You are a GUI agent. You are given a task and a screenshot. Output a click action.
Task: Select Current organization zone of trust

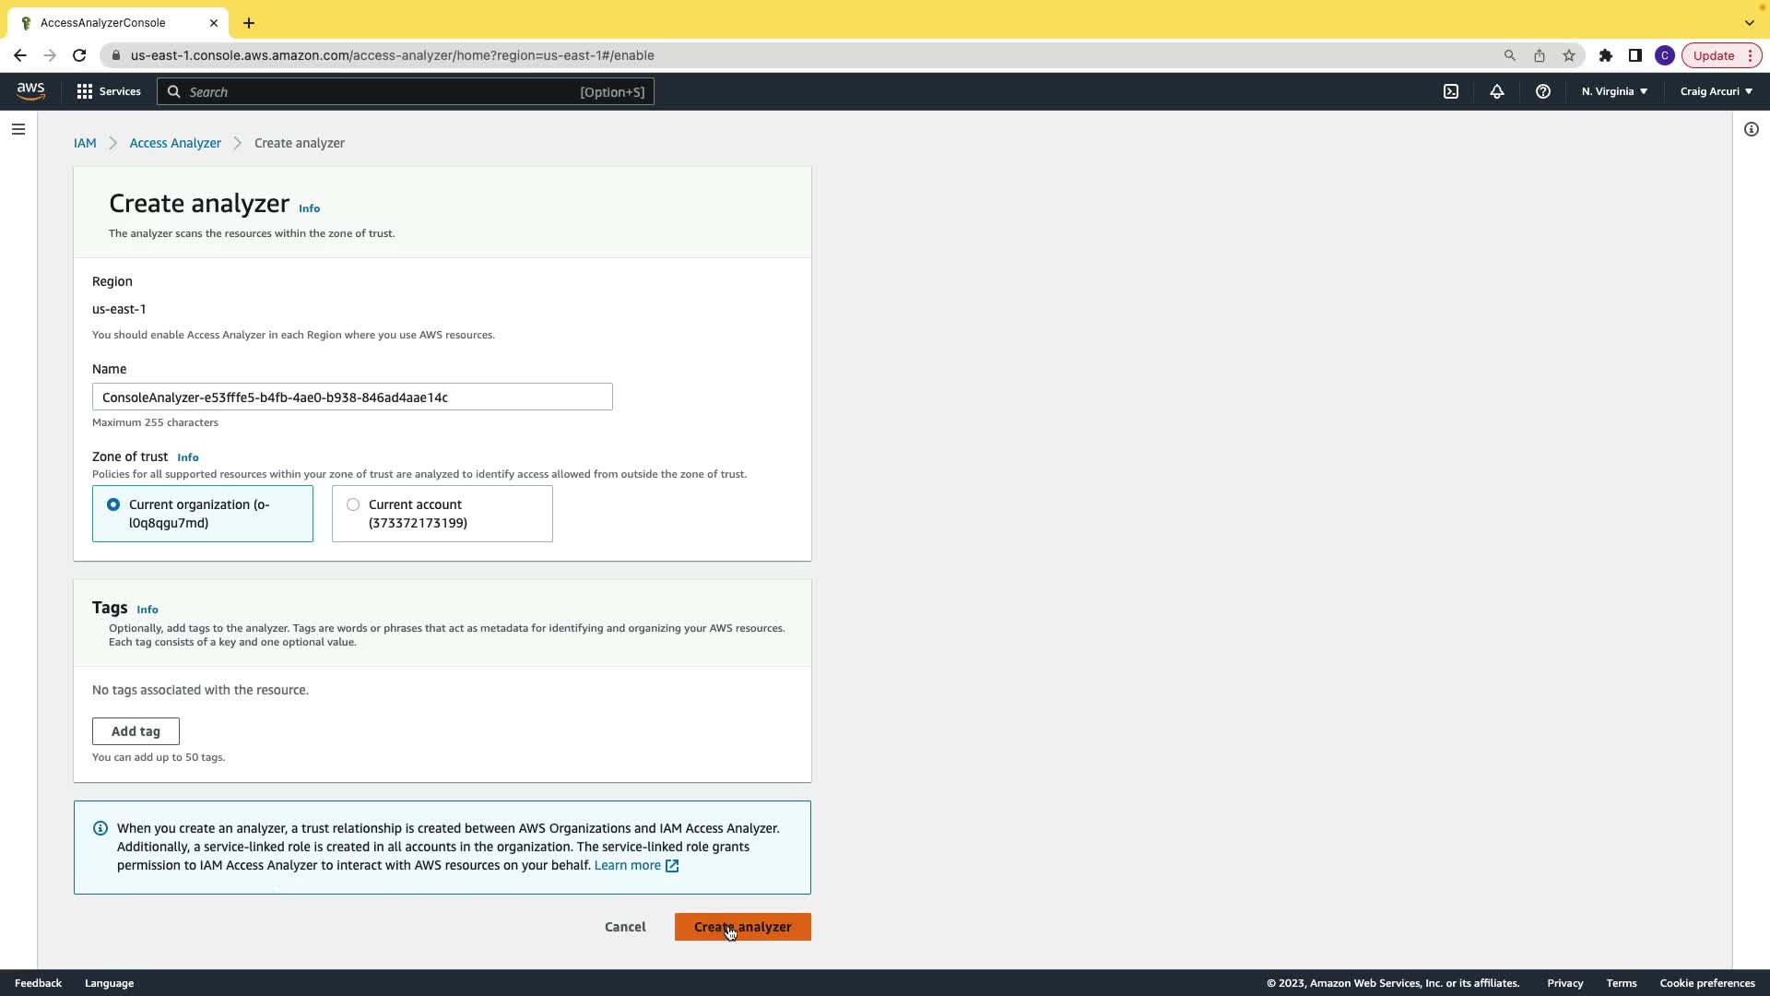(x=113, y=504)
